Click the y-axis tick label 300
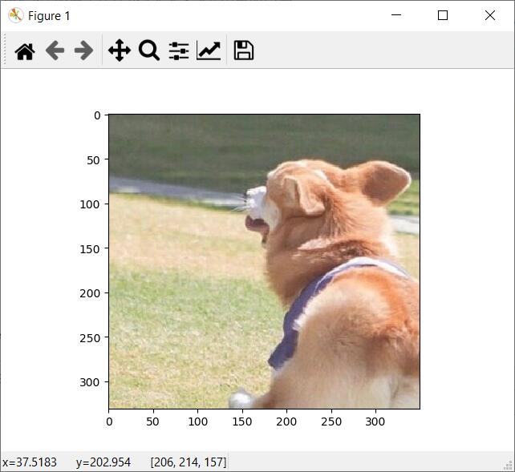The image size is (515, 472). [90, 382]
